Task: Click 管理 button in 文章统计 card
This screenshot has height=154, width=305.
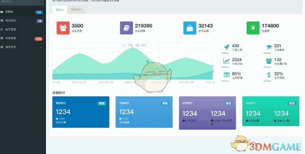Action: [x=165, y=103]
